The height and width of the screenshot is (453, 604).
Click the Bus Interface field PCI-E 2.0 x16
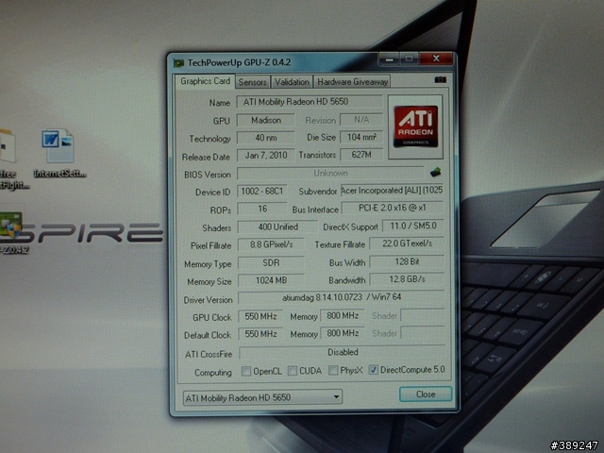[x=393, y=208]
